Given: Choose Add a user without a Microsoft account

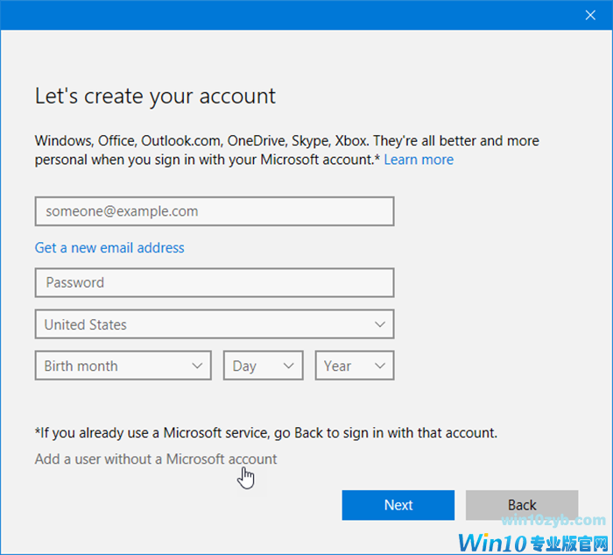Looking at the screenshot, I should 156,459.
